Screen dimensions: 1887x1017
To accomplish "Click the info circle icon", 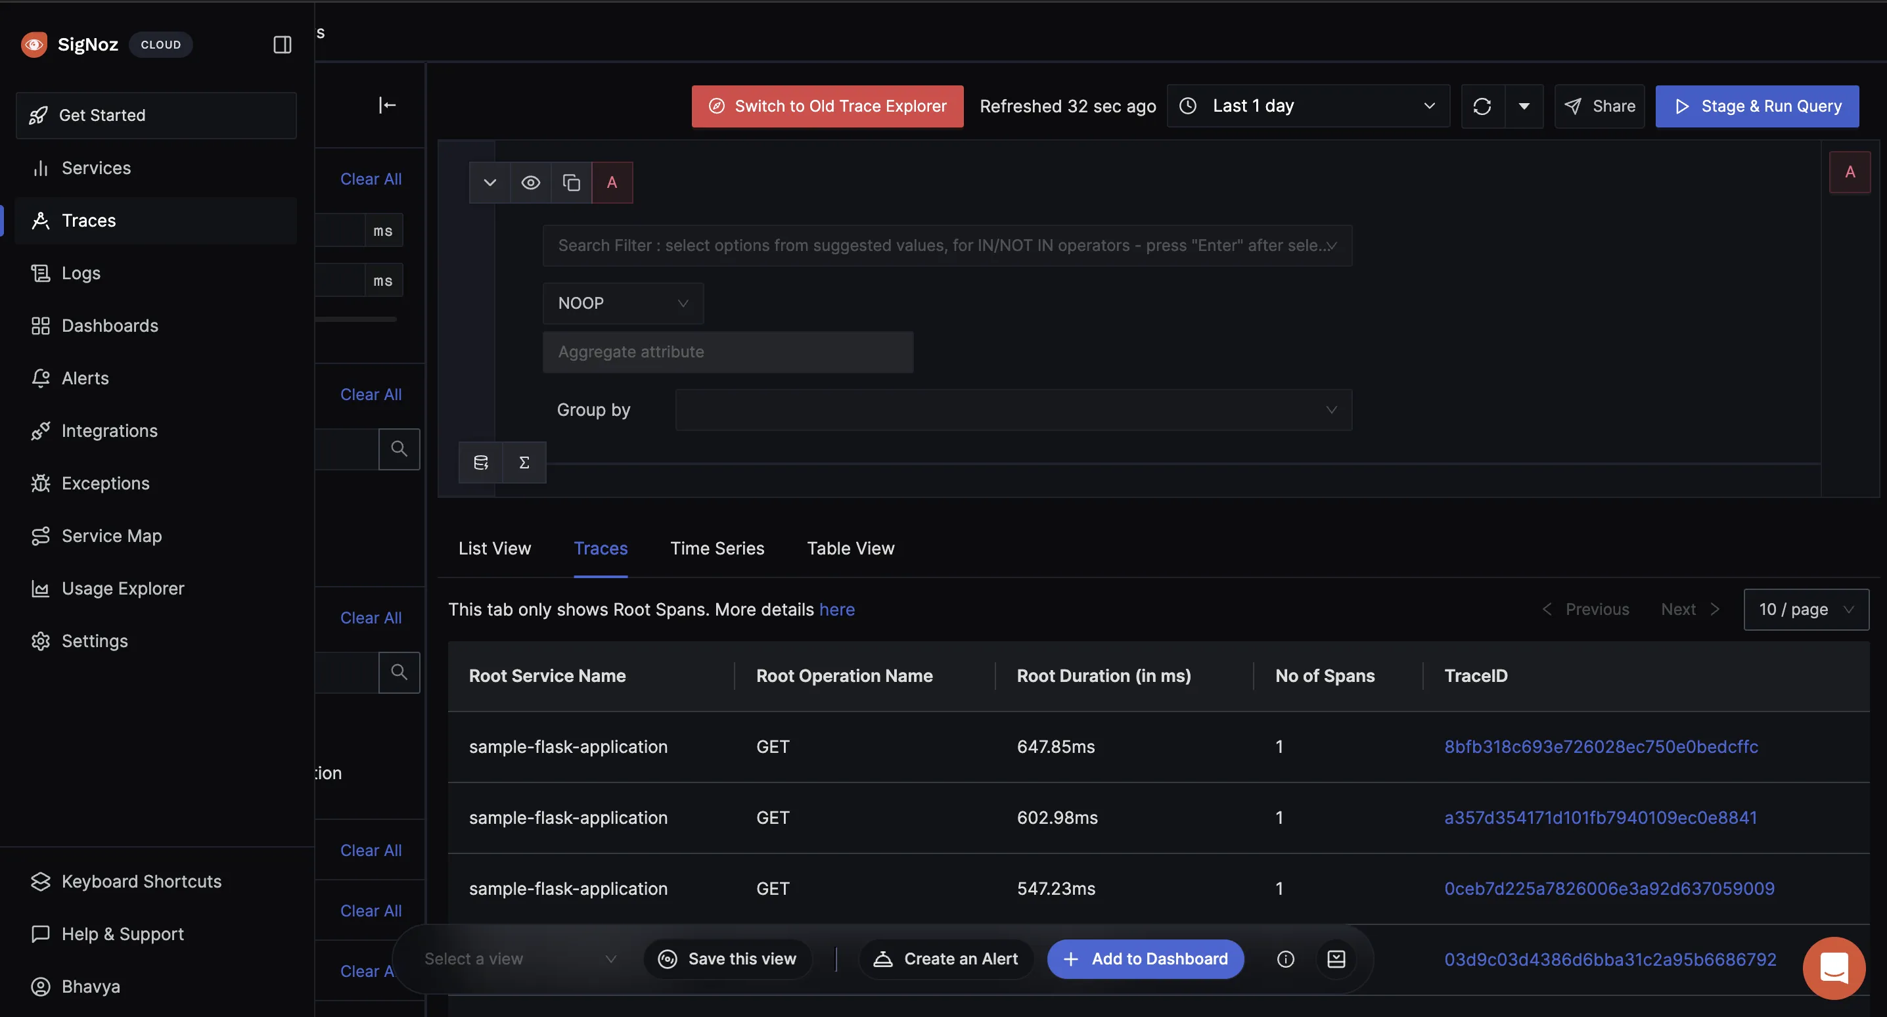I will tap(1285, 959).
